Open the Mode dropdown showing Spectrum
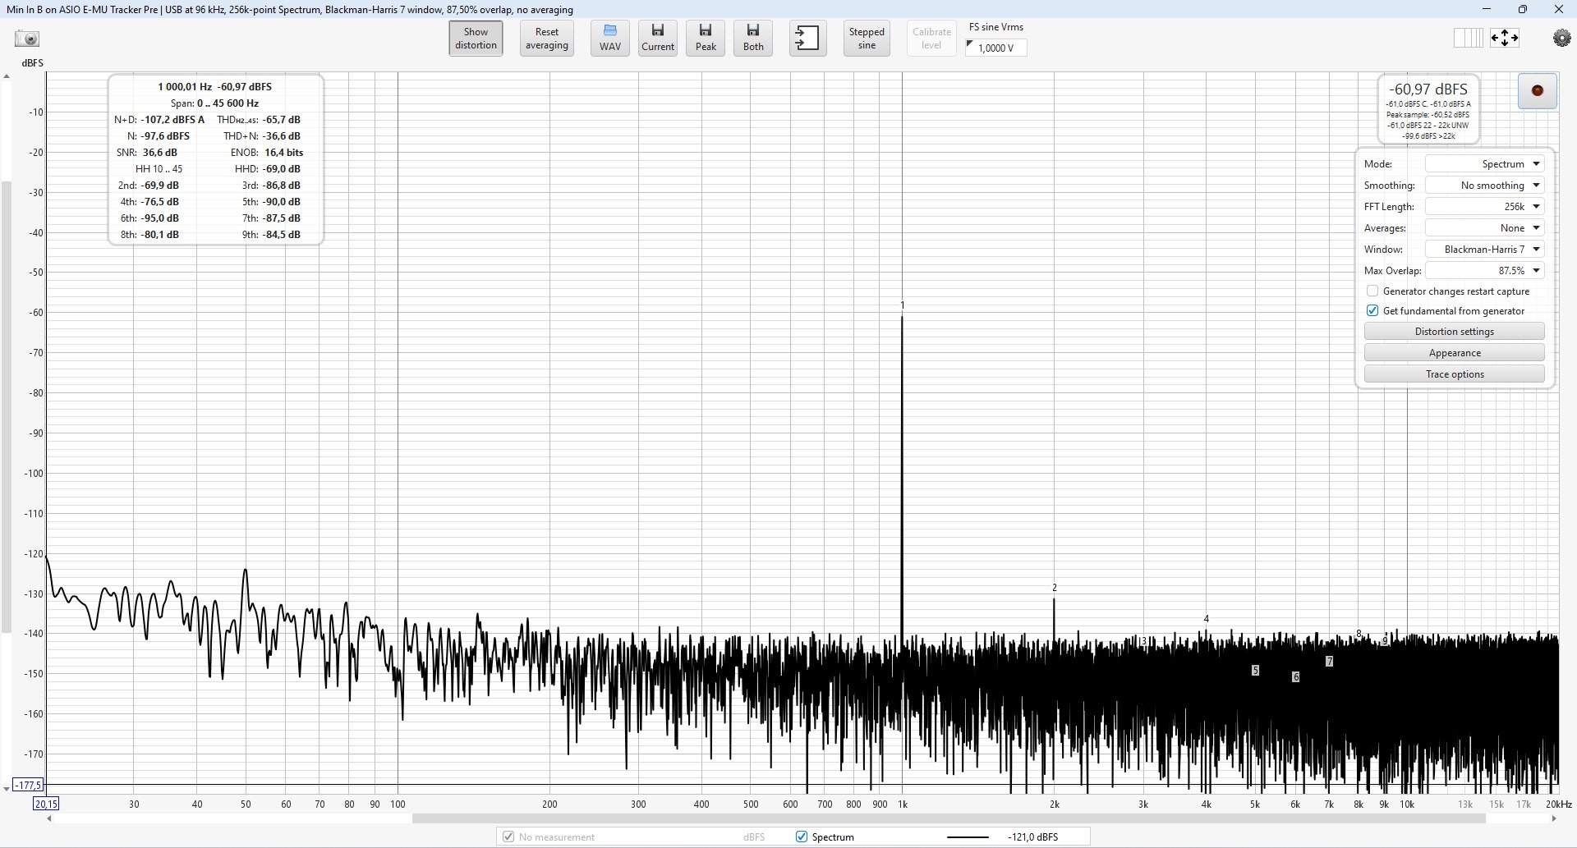This screenshot has width=1577, height=848. [1484, 164]
